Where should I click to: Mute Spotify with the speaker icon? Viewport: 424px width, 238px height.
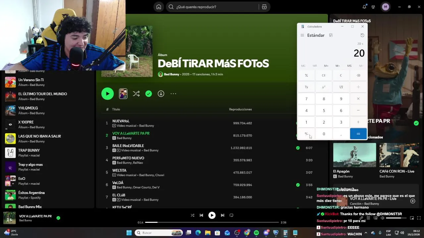click(382, 218)
